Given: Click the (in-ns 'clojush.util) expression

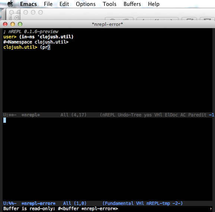Looking at the screenshot, I should (46, 37).
